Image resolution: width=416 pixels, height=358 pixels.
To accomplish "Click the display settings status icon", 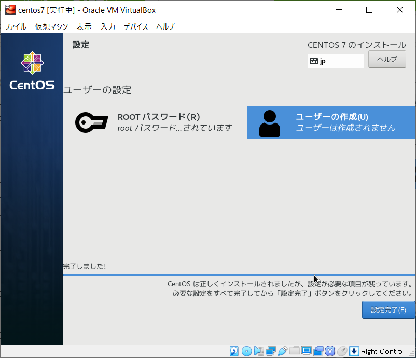I will click(307, 351).
